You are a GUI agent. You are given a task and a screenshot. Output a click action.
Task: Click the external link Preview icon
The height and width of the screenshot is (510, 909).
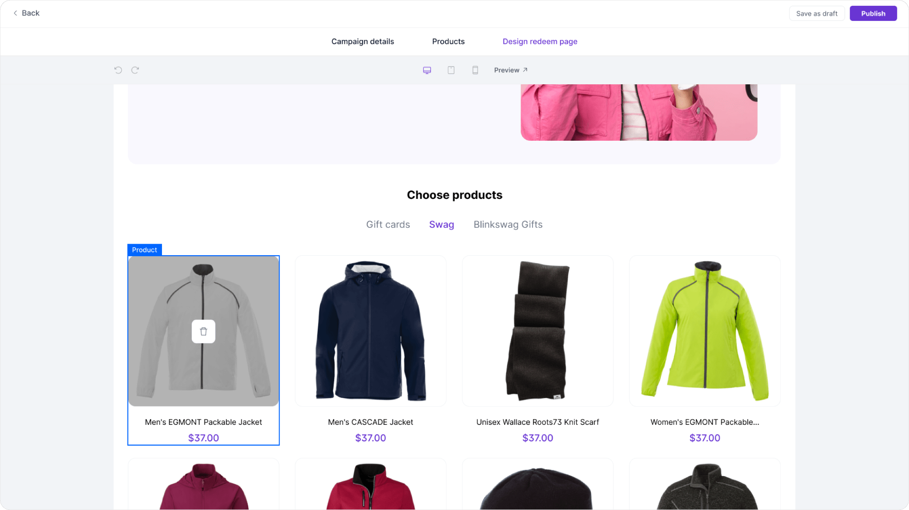pyautogui.click(x=525, y=70)
